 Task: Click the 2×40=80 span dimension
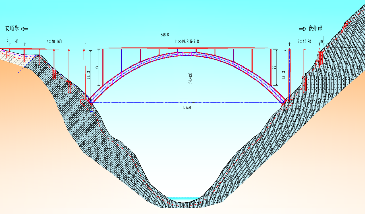coord(304,41)
